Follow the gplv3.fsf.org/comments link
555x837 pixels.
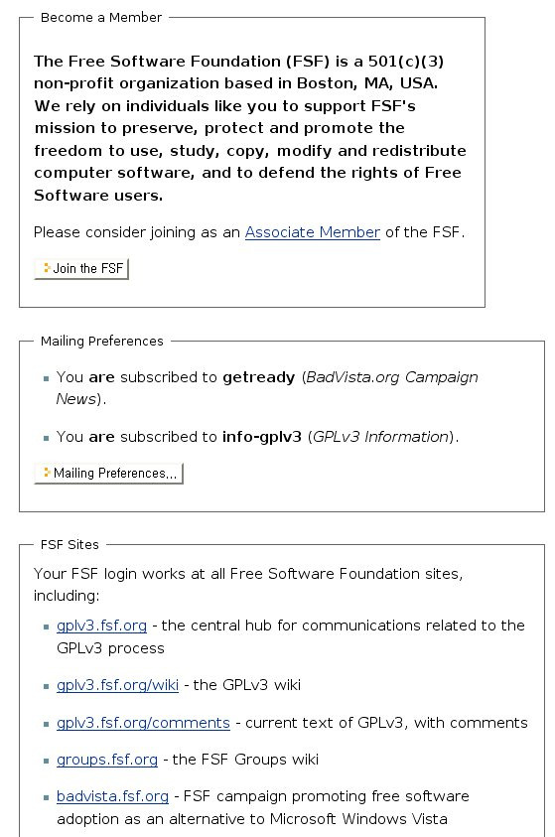tap(143, 723)
